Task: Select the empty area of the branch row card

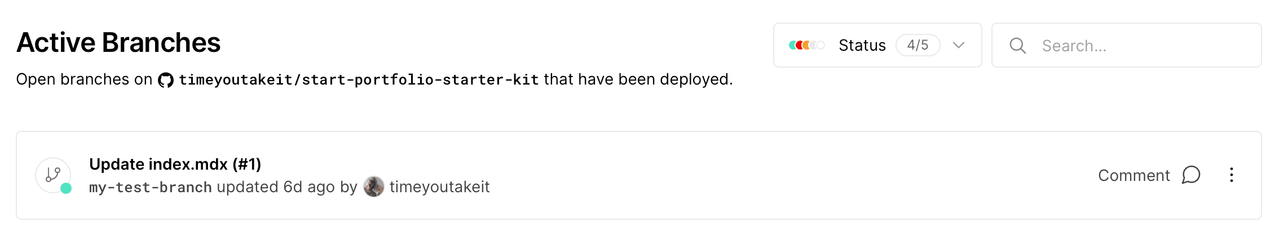Action: pyautogui.click(x=790, y=175)
